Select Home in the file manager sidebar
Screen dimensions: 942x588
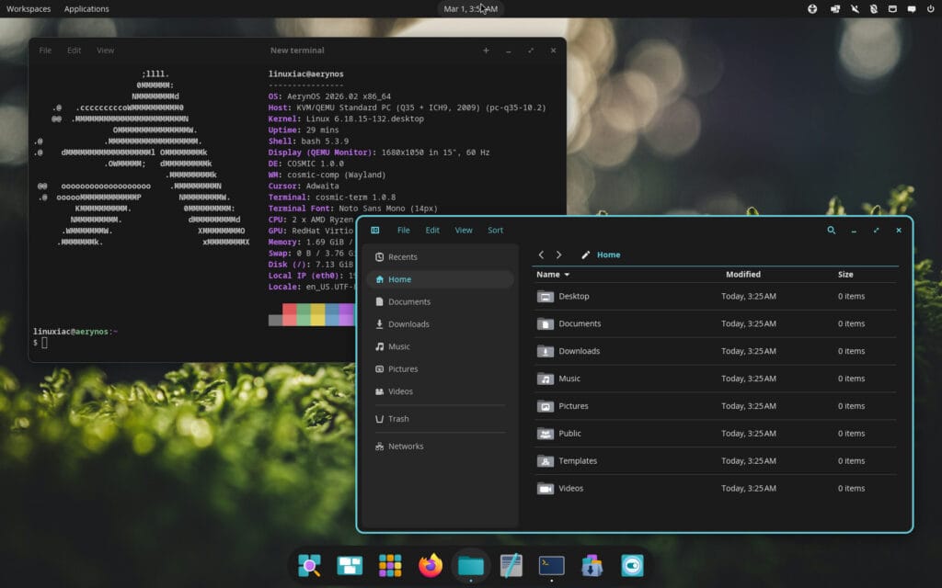(x=399, y=279)
